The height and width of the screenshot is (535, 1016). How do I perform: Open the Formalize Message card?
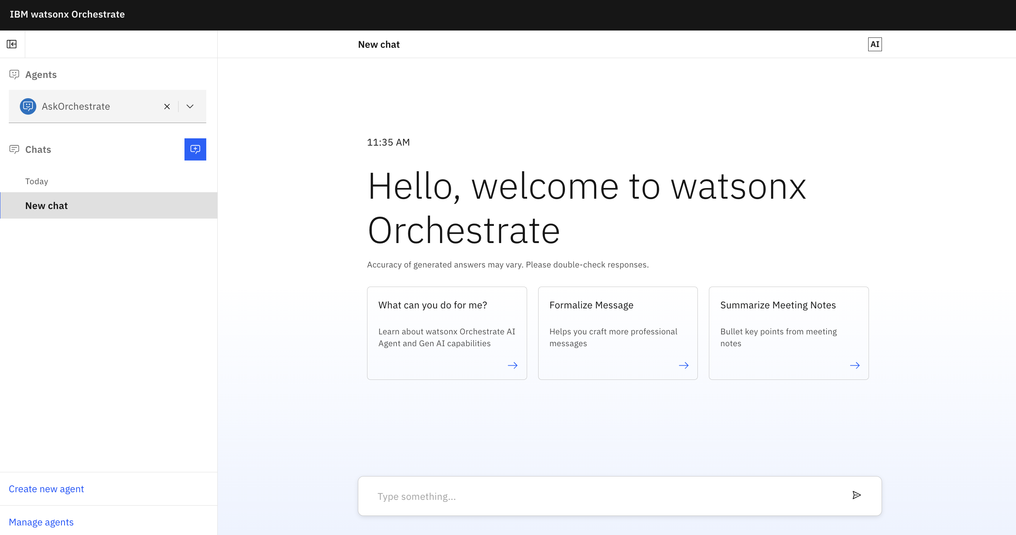(x=618, y=333)
